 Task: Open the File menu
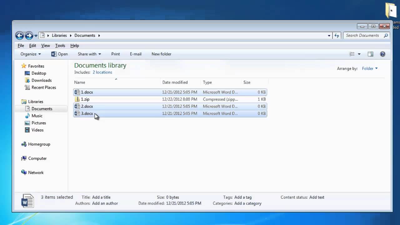point(21,46)
